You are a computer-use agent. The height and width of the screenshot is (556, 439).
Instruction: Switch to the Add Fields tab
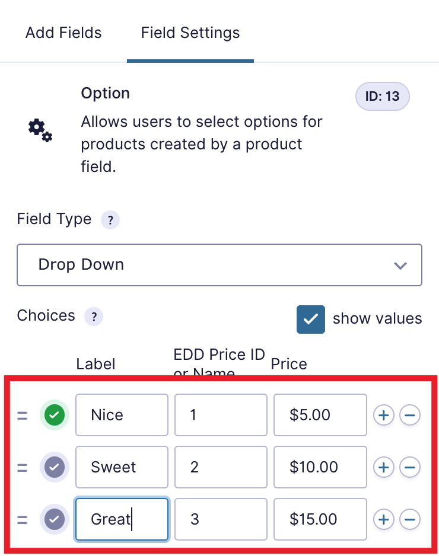click(63, 33)
